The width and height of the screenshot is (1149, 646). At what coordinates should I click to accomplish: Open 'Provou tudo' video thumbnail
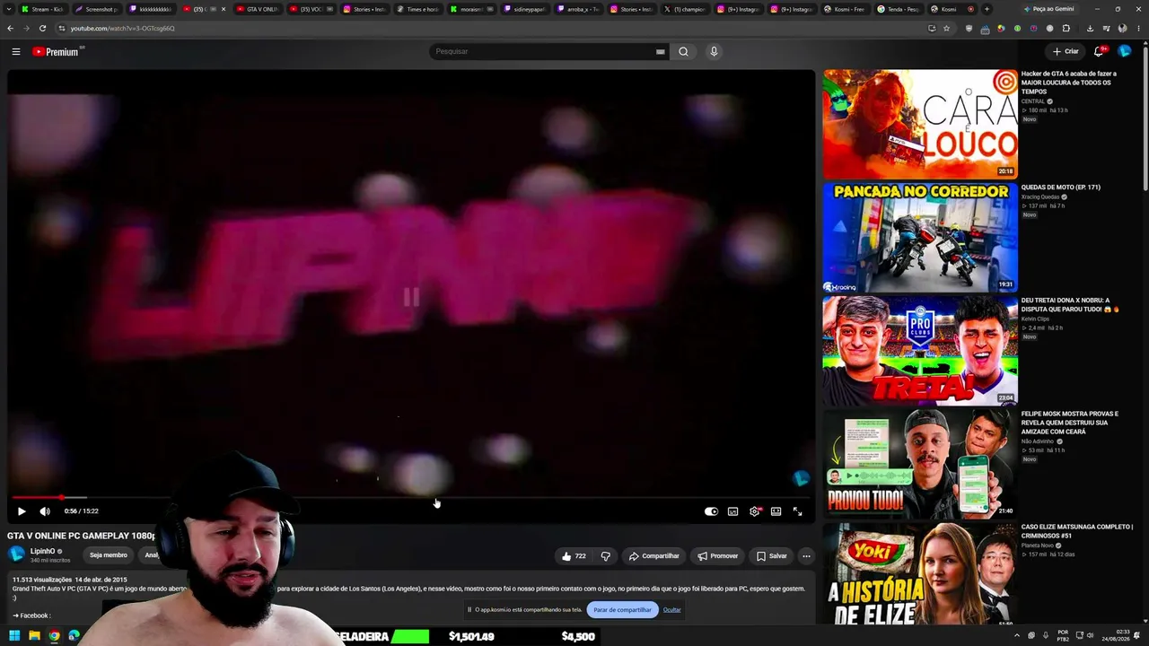coord(920,464)
